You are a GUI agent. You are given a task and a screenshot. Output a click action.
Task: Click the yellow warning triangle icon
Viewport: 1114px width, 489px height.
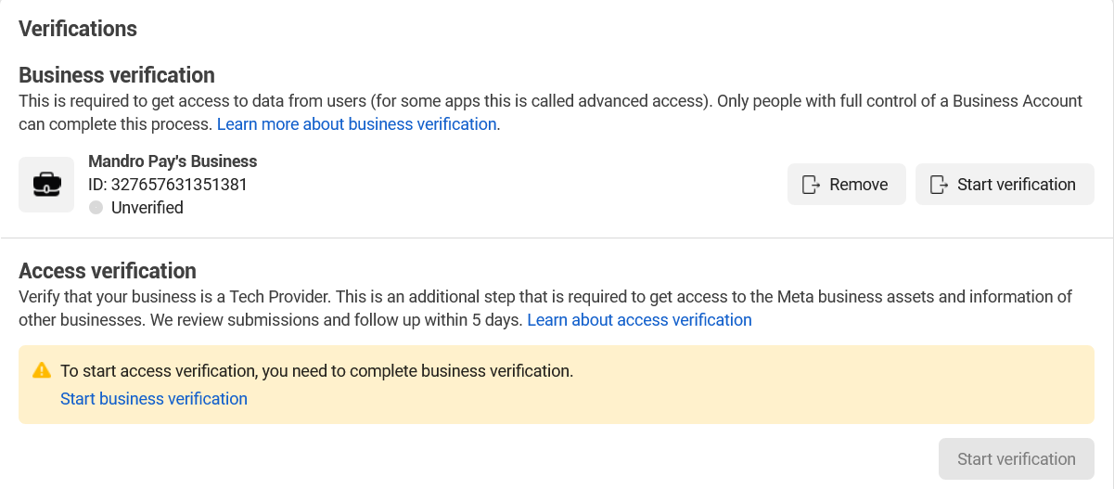[x=42, y=370]
